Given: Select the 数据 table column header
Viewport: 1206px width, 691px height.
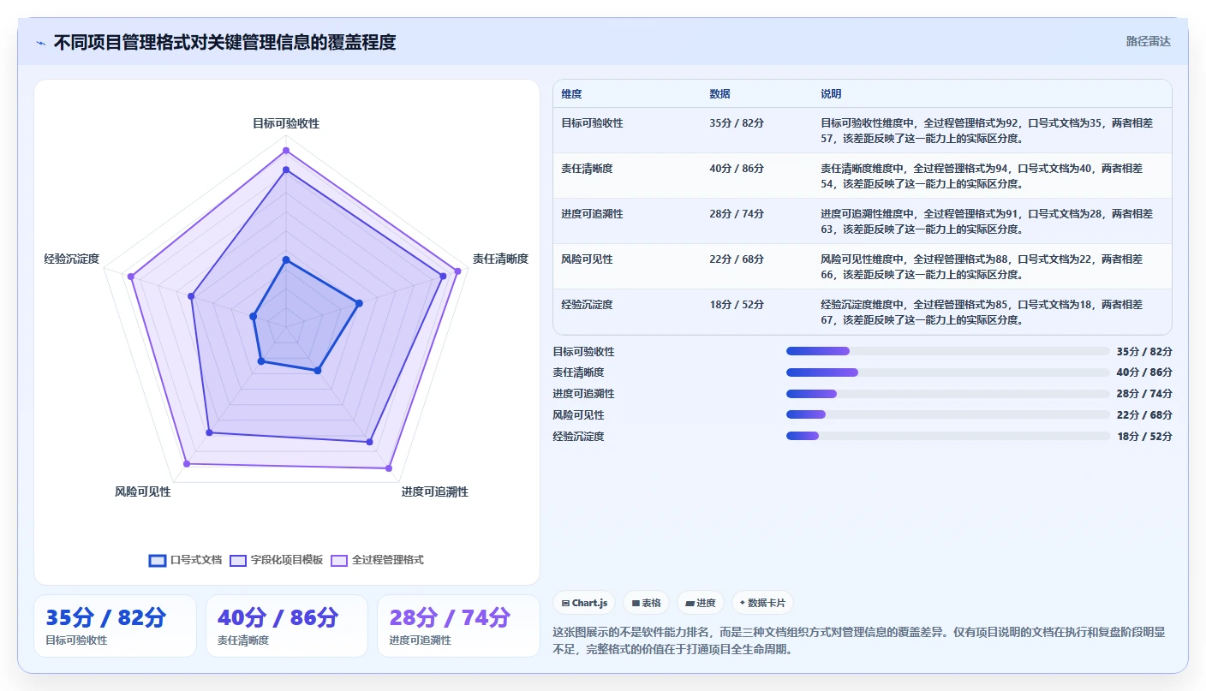Looking at the screenshot, I should coord(719,94).
